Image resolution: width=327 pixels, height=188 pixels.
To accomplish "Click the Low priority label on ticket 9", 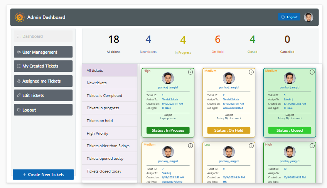I will point(207,144).
